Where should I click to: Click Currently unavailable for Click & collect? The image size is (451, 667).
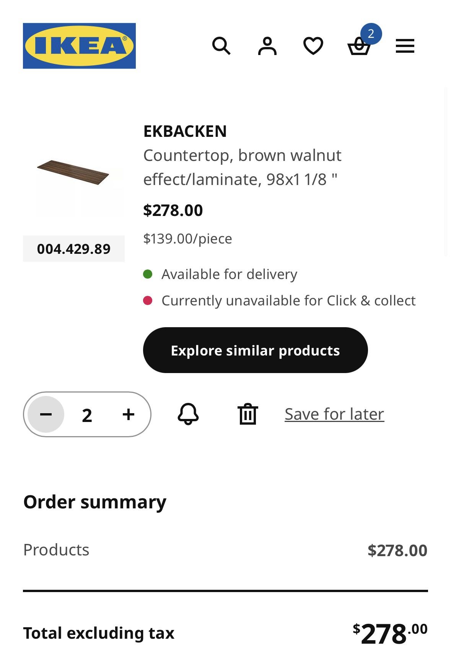[288, 301]
